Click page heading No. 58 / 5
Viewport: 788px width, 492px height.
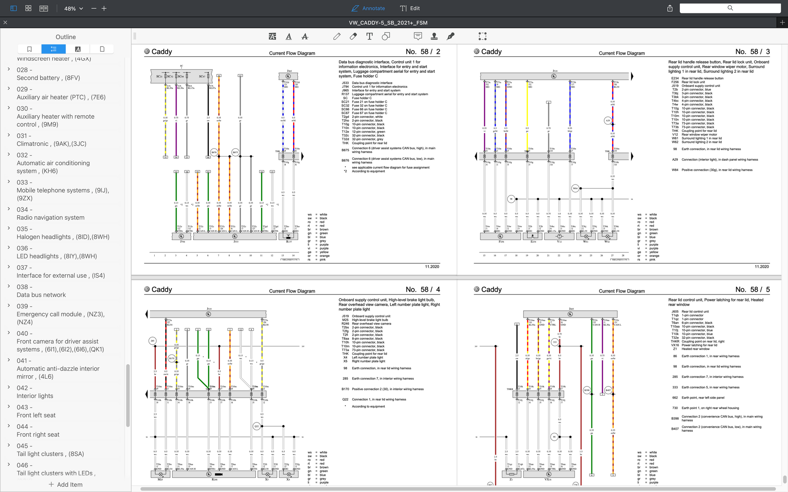click(752, 289)
